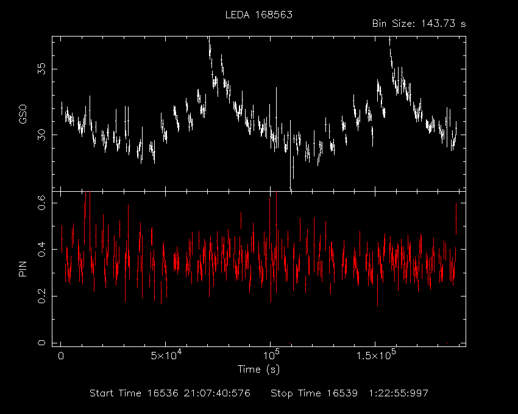This screenshot has height=414, width=518.
Task: Select the PIN y-axis label
Action: [x=23, y=268]
